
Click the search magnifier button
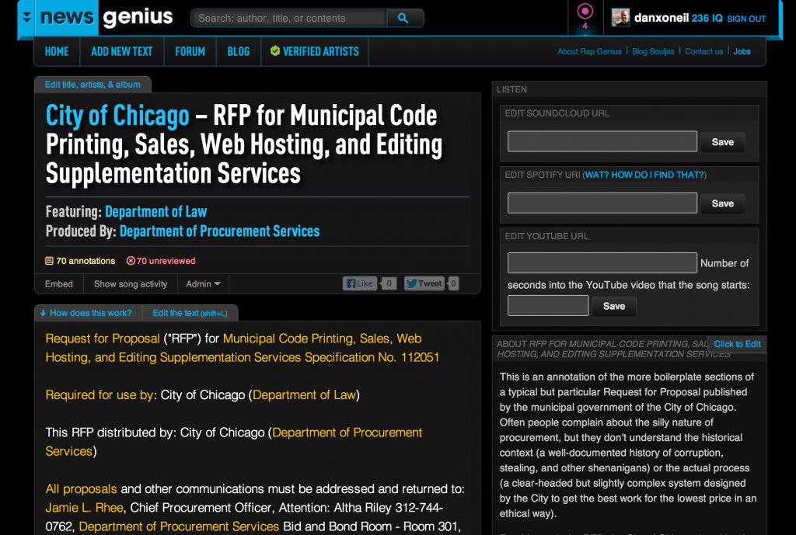pos(404,19)
